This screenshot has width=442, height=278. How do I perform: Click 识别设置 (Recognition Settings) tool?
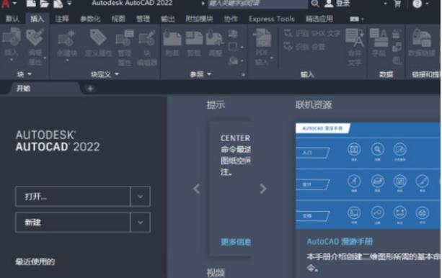coord(304,47)
